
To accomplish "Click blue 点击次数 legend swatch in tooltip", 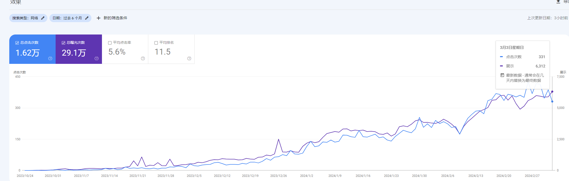I will click(501, 57).
